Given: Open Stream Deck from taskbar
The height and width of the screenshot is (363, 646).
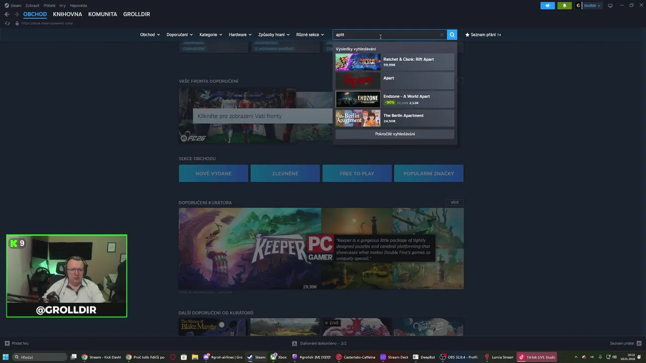Looking at the screenshot, I should (395, 357).
